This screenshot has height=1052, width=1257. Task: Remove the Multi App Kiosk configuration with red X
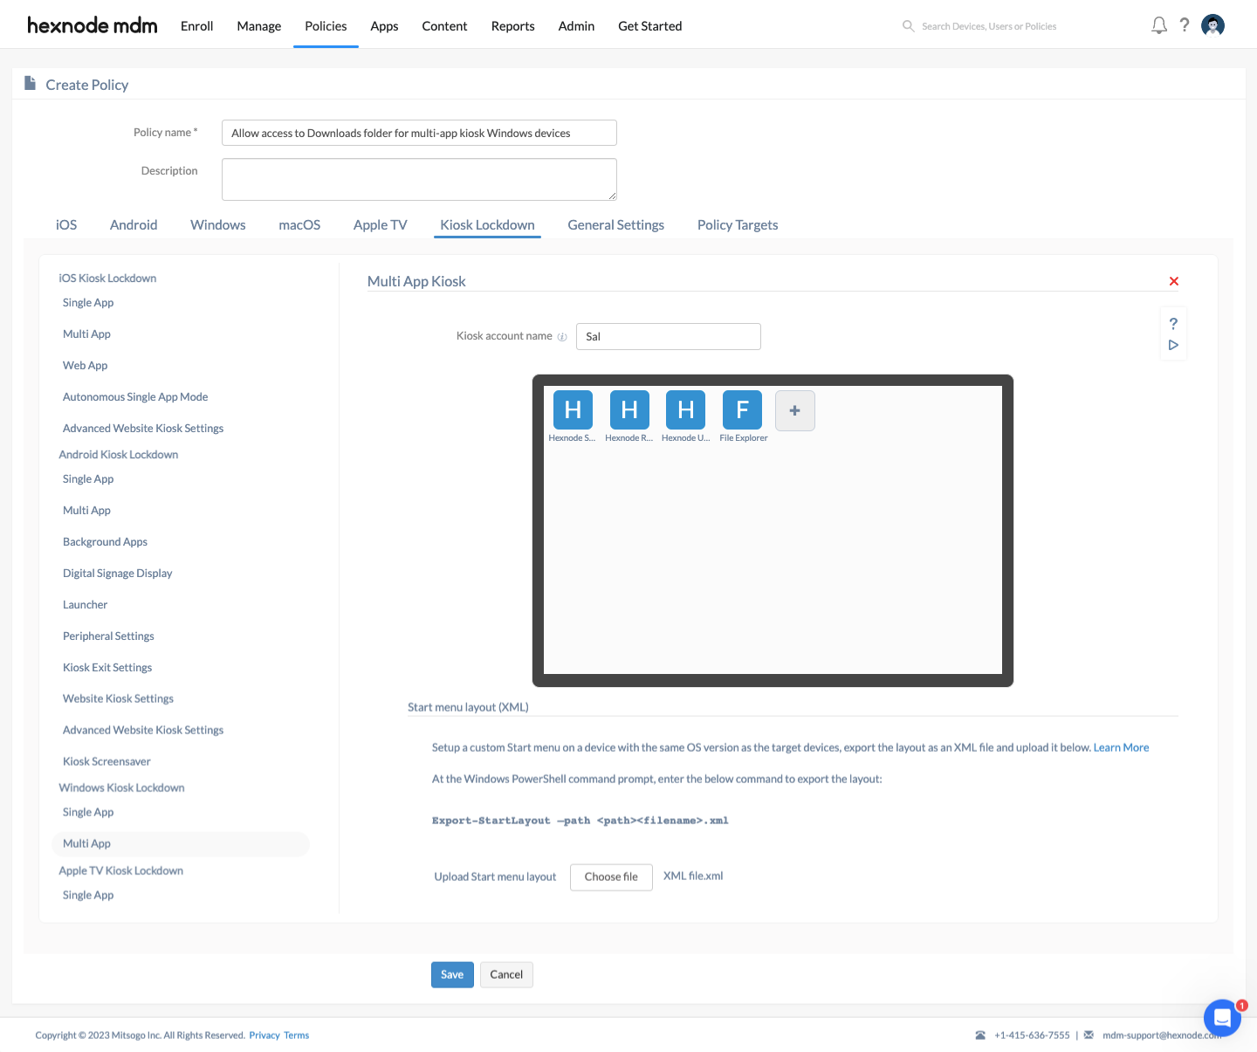tap(1174, 281)
